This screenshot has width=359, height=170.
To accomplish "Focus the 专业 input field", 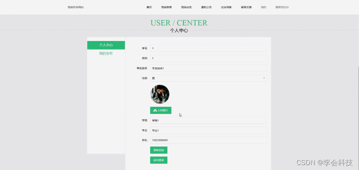I will pyautogui.click(x=209, y=130).
